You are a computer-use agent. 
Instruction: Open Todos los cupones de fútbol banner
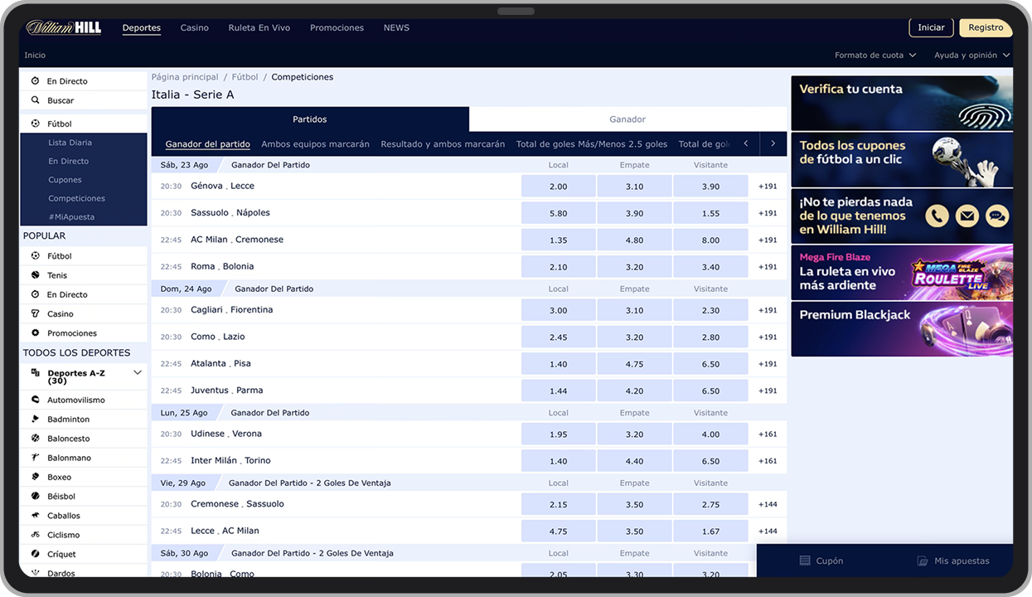[x=902, y=160]
